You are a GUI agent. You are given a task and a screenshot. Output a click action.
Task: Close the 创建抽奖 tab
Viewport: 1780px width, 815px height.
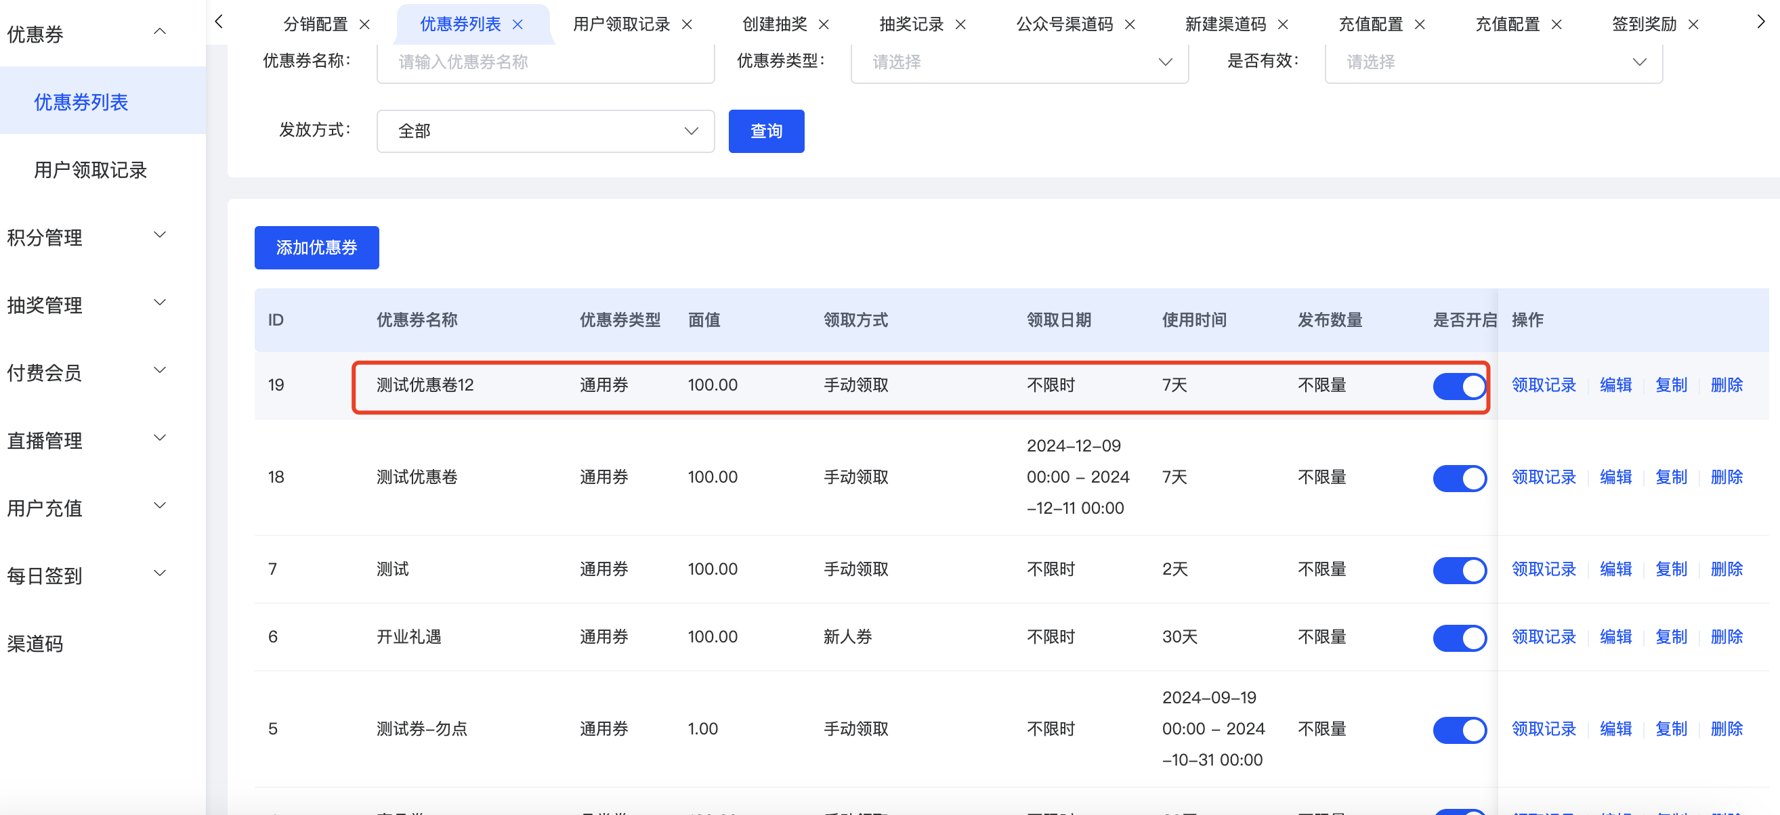(824, 25)
